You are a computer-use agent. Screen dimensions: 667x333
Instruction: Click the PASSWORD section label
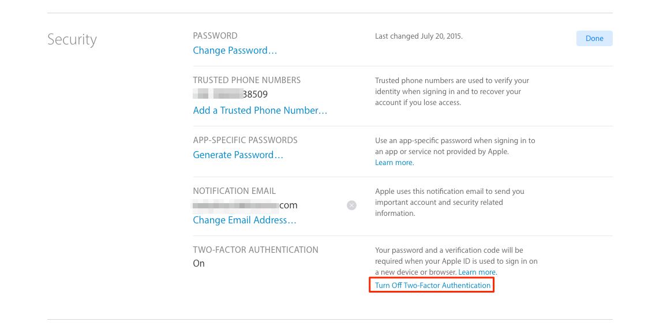coord(215,36)
